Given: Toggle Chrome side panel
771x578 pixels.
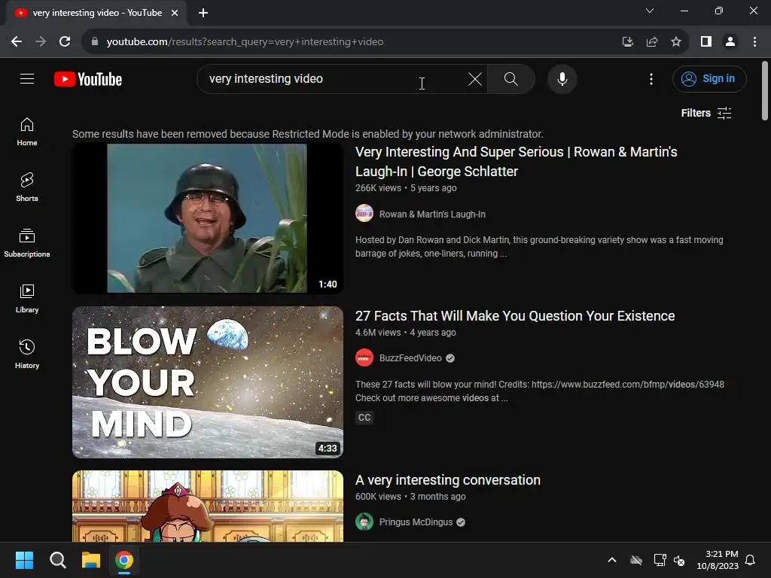Looking at the screenshot, I should click(x=706, y=42).
